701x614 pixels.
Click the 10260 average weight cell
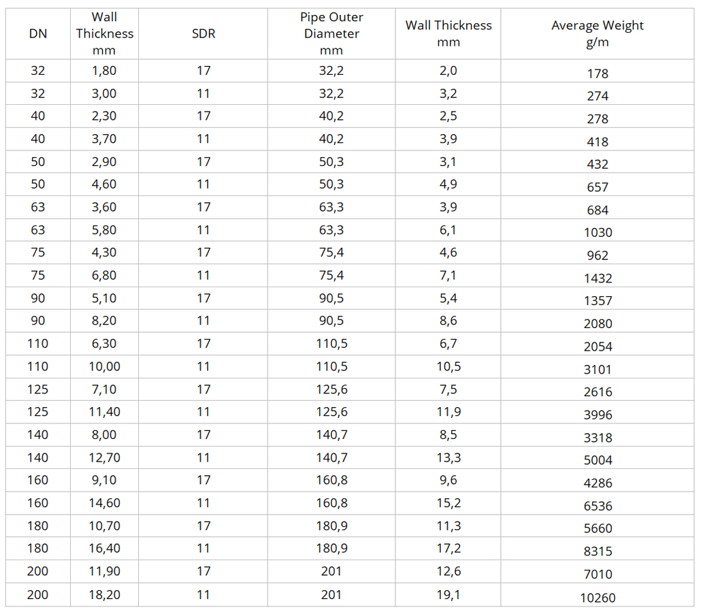[x=598, y=598]
